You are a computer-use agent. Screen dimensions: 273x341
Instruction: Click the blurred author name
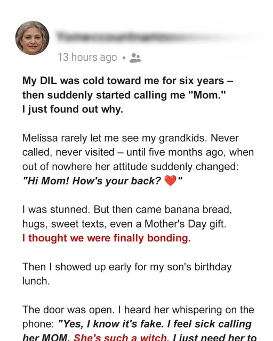(x=152, y=37)
